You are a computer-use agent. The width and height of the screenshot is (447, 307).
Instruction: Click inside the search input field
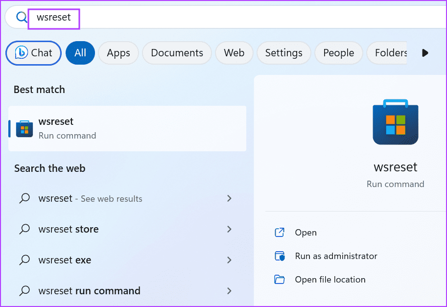coord(54,17)
